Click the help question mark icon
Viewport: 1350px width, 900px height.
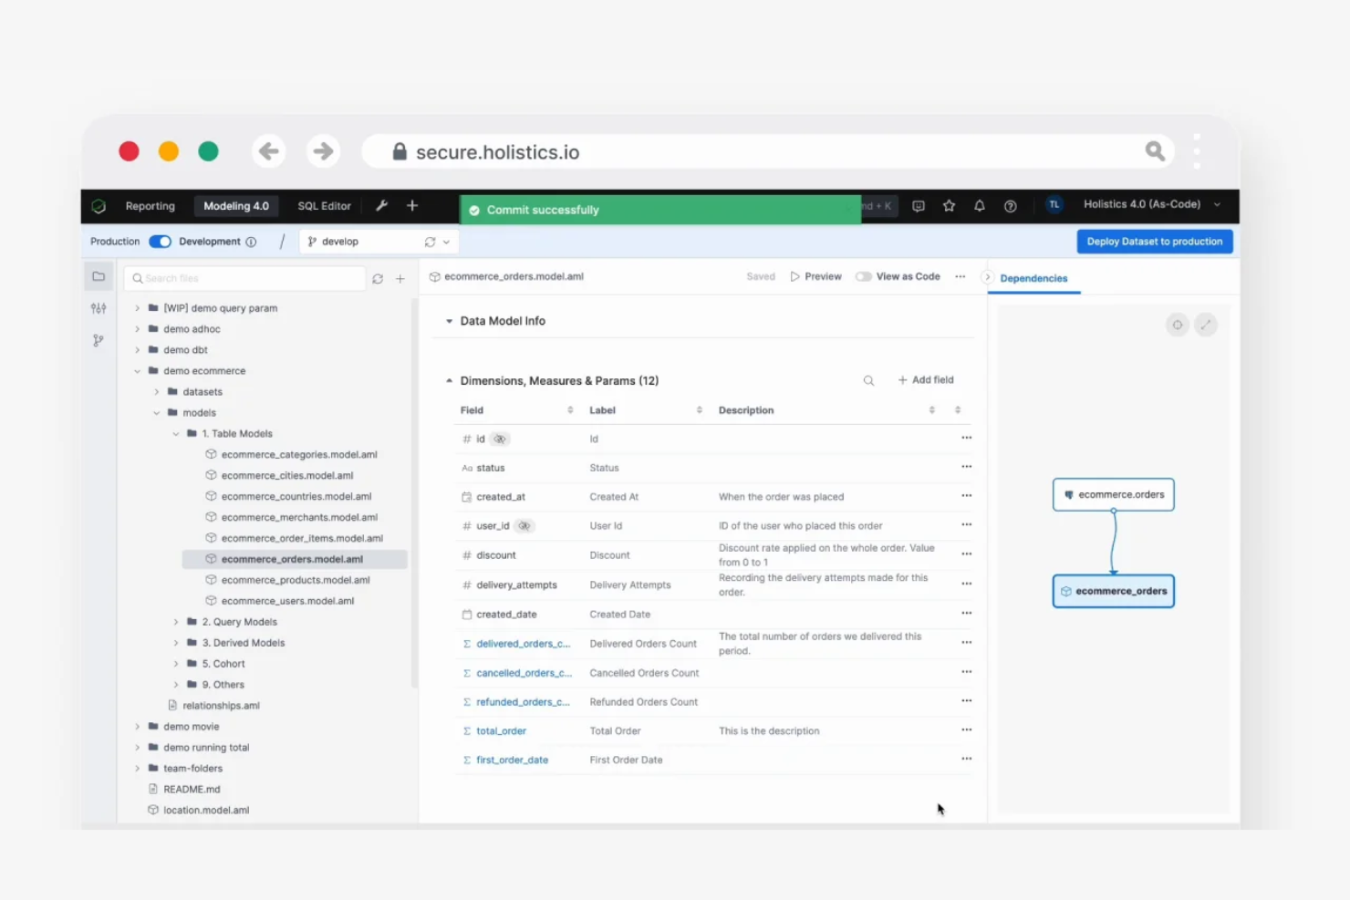[x=1010, y=206]
